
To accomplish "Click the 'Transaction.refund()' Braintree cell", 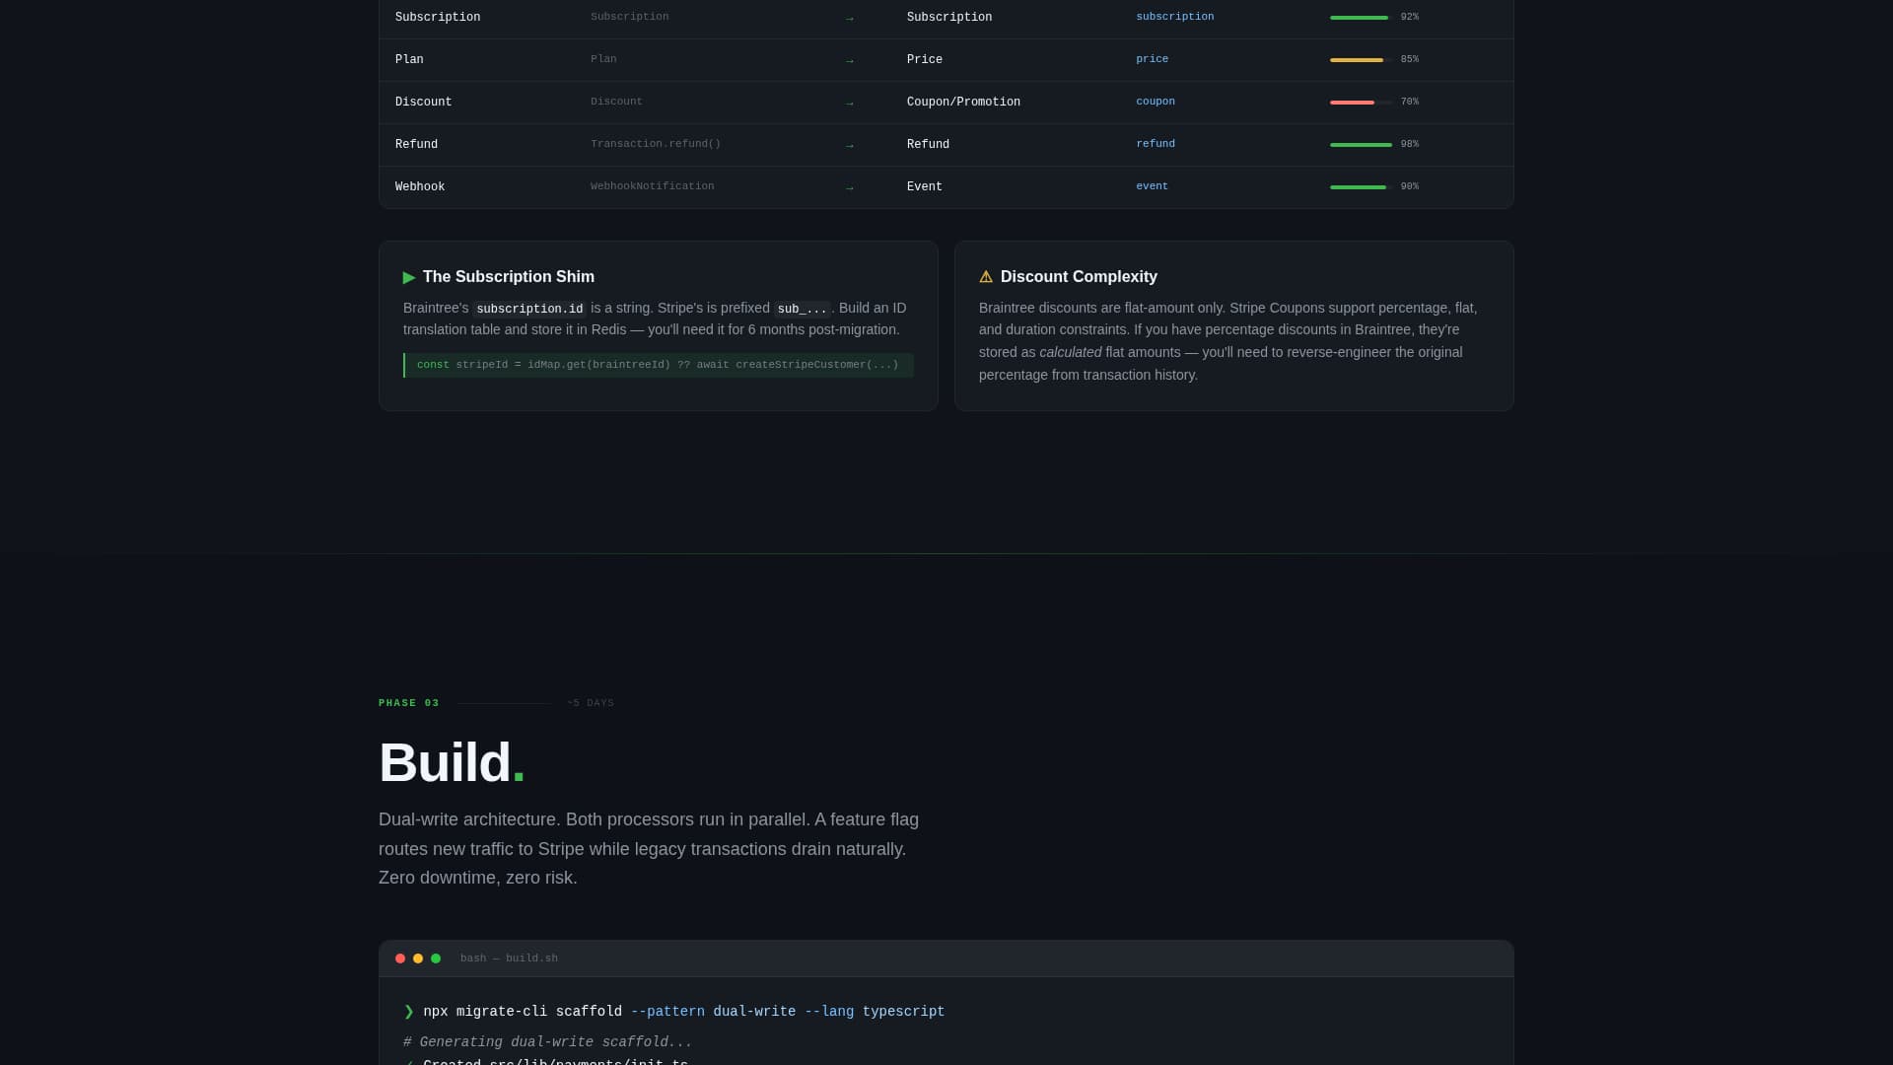I will [656, 144].
